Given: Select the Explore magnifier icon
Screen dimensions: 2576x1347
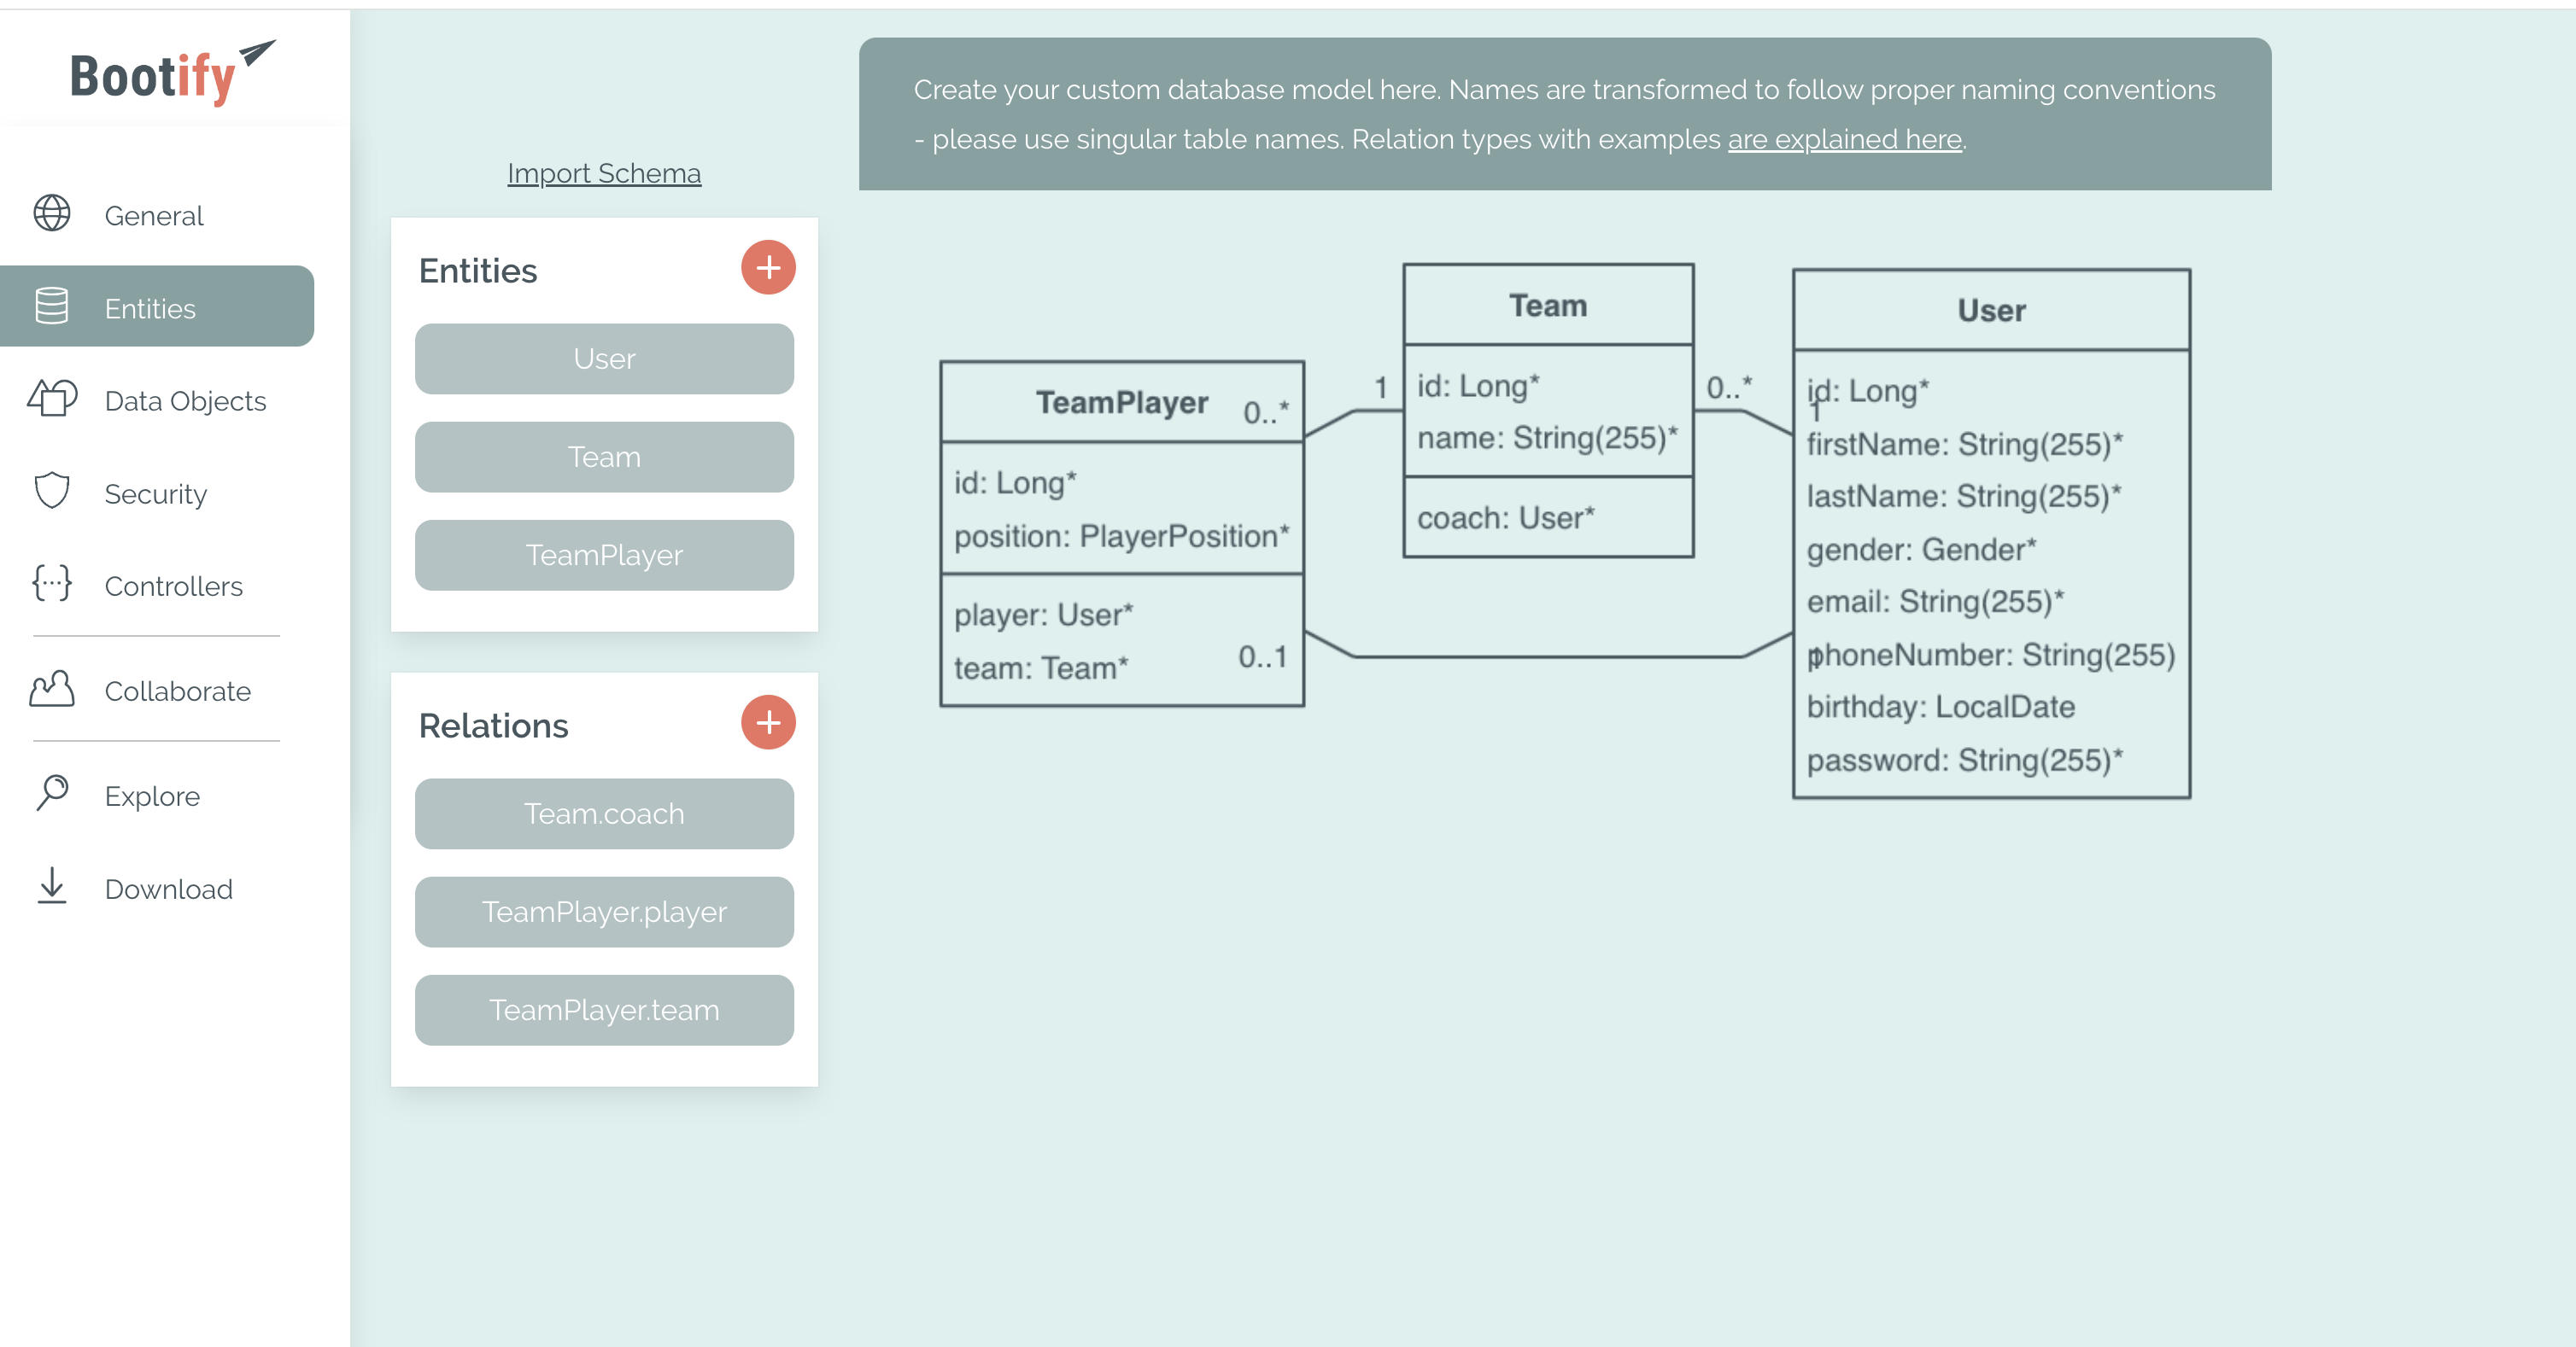Looking at the screenshot, I should [x=51, y=793].
